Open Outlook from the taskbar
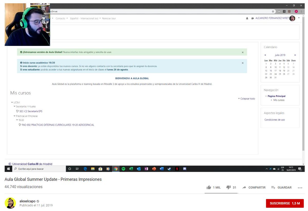This screenshot has height=211, width=308. 139,169
